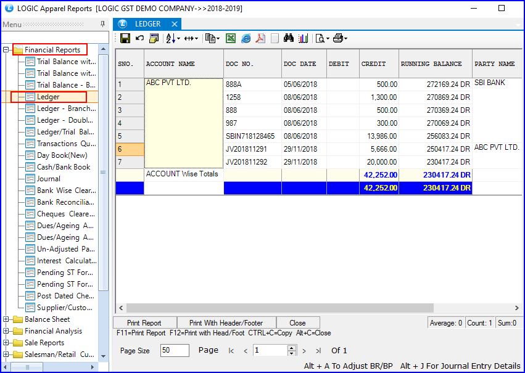Viewport: 525px width, 373px height.
Task: Open the print preview dropdown arrow
Action: (328, 39)
